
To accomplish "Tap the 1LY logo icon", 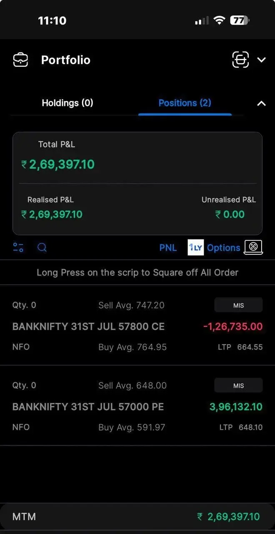I will tap(195, 247).
